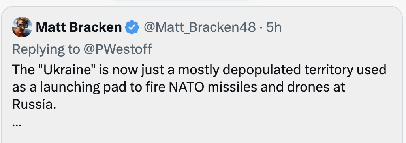Open the Matt Bracken display name
Image resolution: width=406 pixels, height=143 pixels.
pyautogui.click(x=79, y=27)
